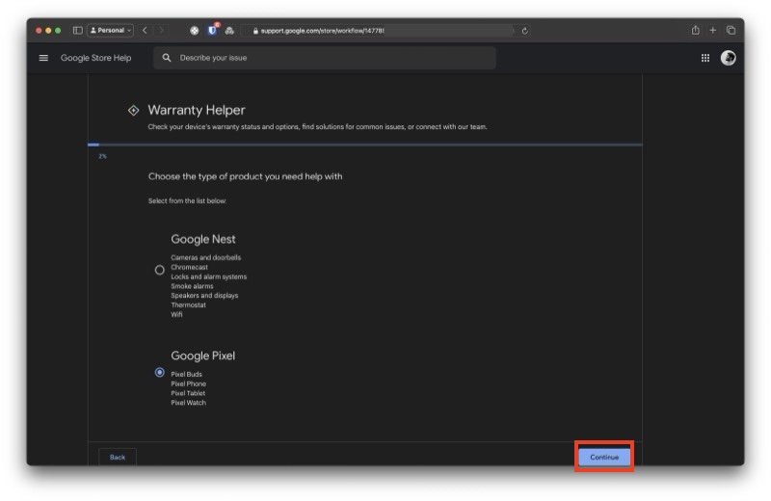
Task: Open the Google apps grid
Action: tap(705, 58)
